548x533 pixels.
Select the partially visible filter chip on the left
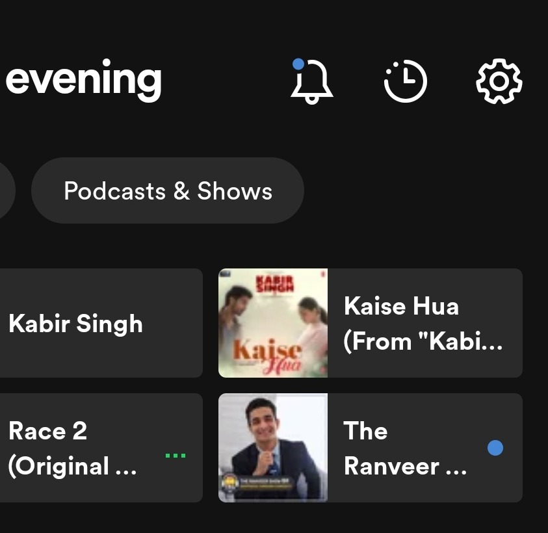point(6,190)
